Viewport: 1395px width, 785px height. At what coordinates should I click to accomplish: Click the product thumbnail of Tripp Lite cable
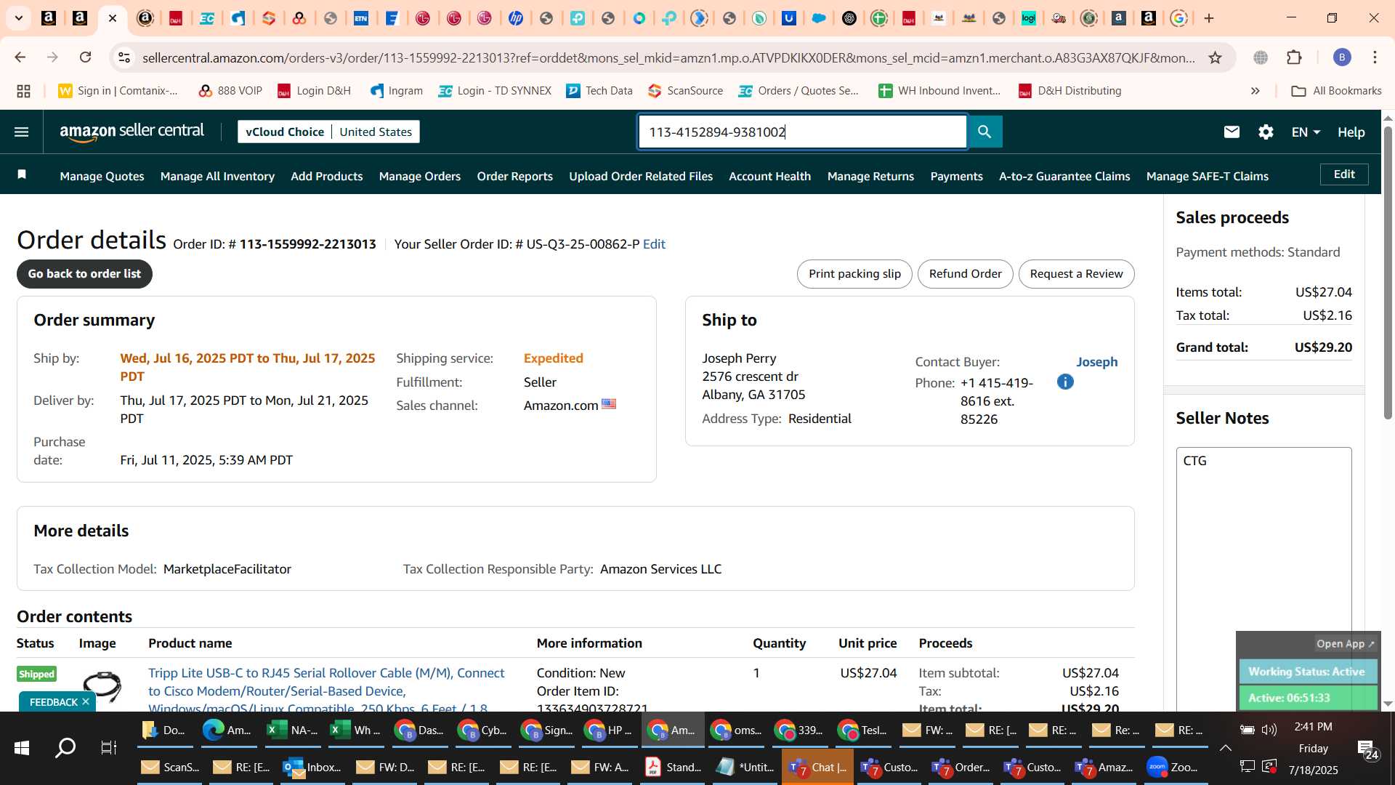click(x=102, y=687)
